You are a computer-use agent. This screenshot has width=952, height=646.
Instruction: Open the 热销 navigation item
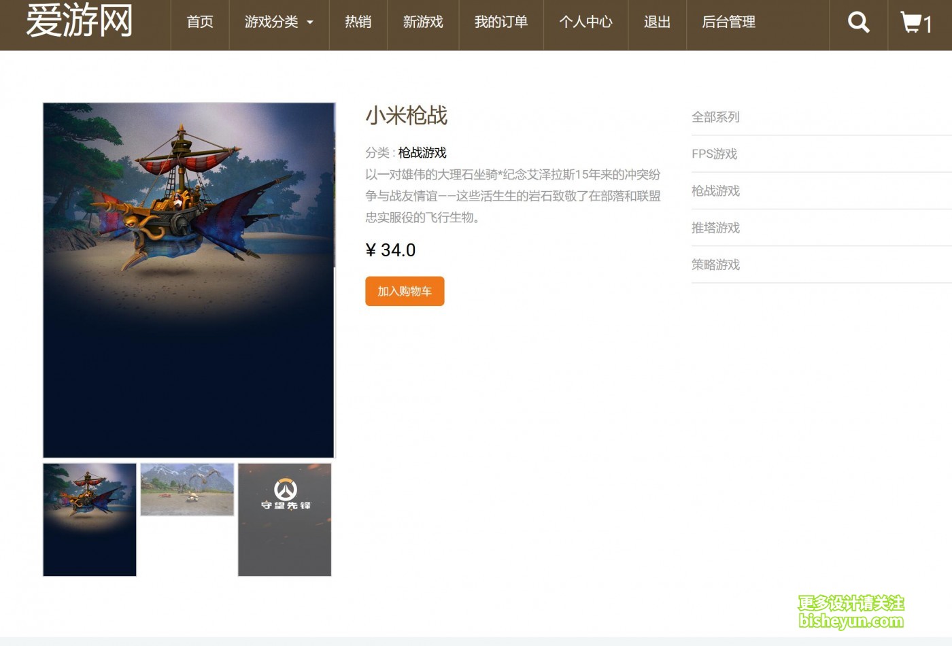coord(358,22)
